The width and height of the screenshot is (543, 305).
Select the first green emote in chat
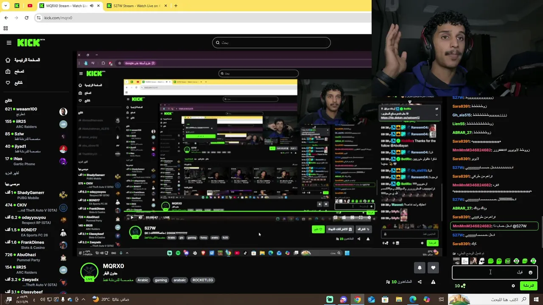coord(490,261)
